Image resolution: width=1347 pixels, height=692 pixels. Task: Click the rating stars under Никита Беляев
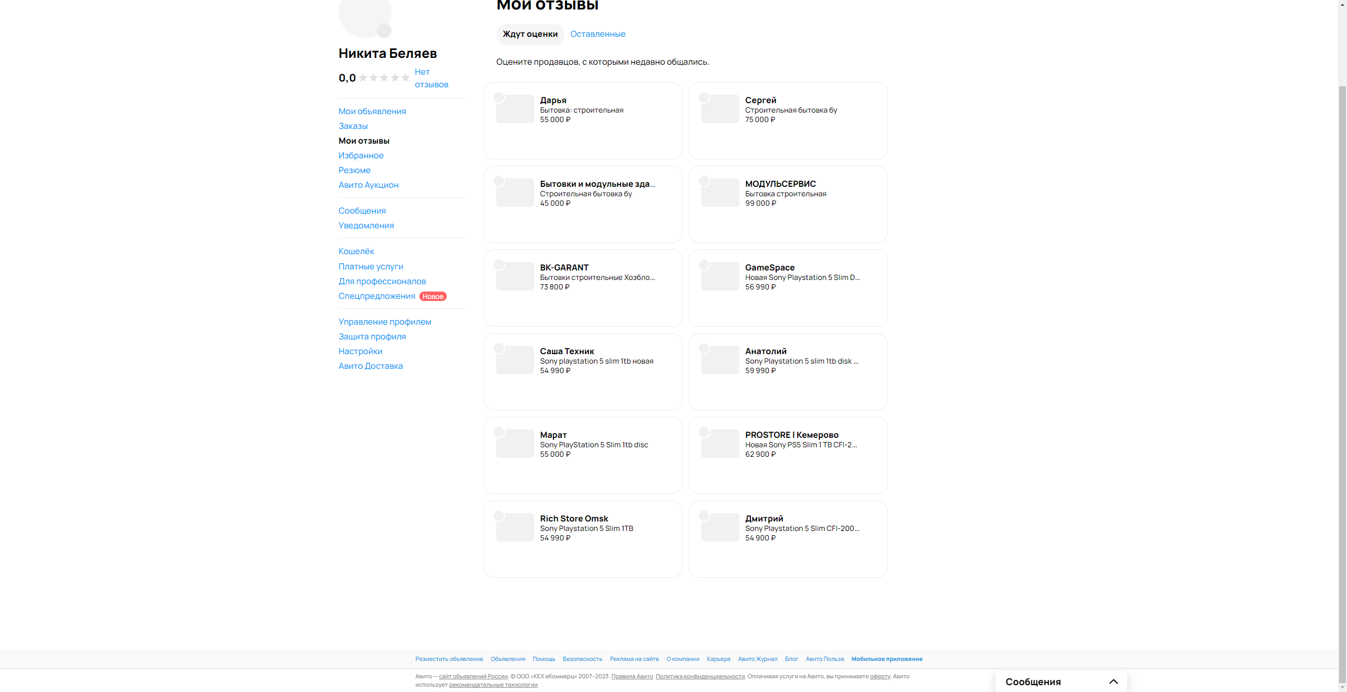pyautogui.click(x=384, y=78)
